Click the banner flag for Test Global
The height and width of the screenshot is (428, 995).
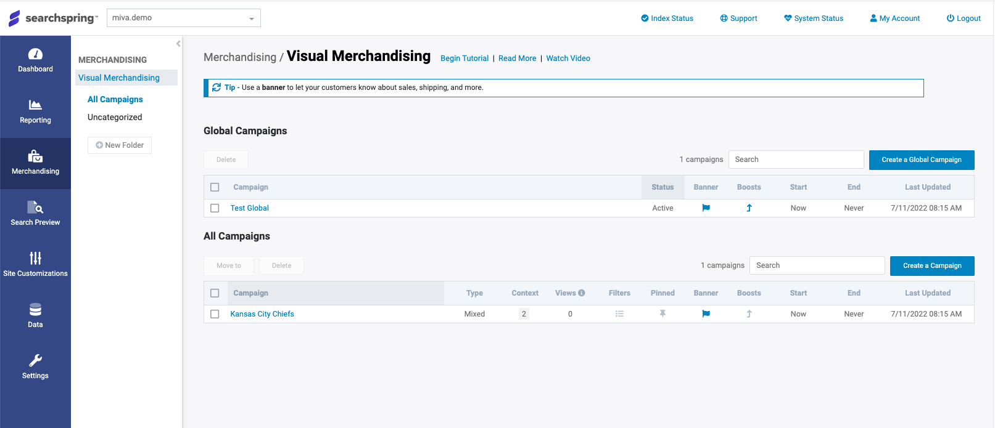(706, 208)
